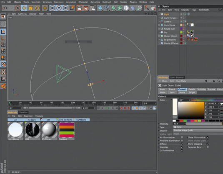Viewport: 223px width, 174px height.
Task: Click the render view clapperboard icon
Action: (x=80, y=8)
